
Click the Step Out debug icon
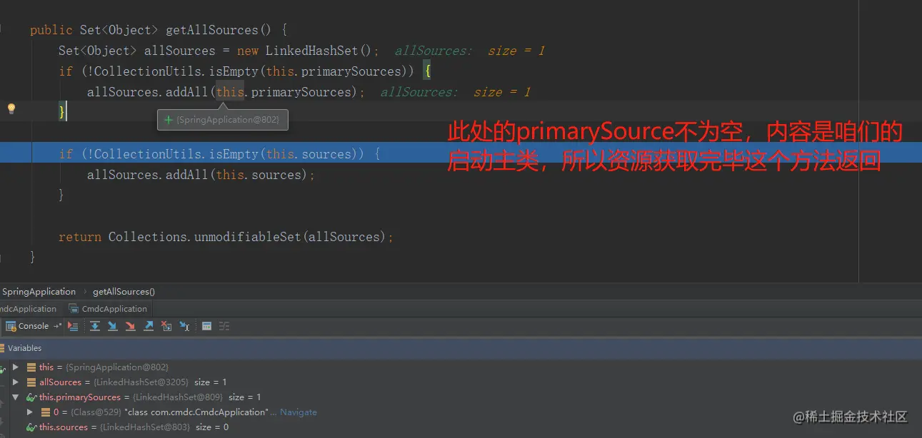[x=149, y=326]
